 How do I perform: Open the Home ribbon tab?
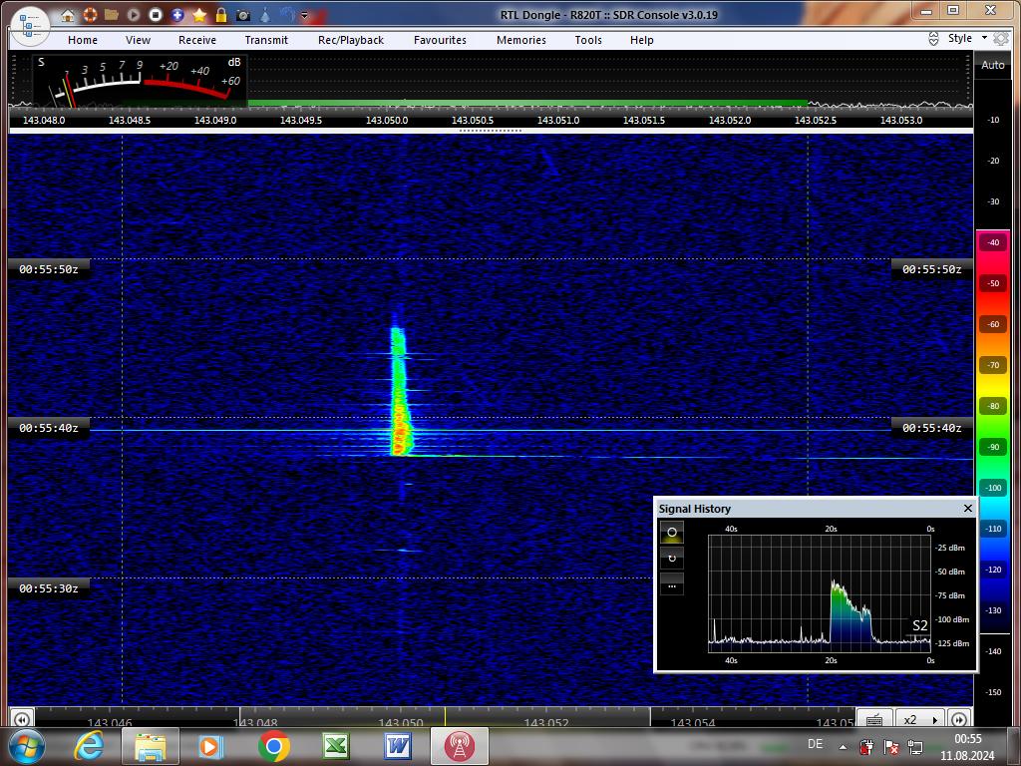pos(83,40)
